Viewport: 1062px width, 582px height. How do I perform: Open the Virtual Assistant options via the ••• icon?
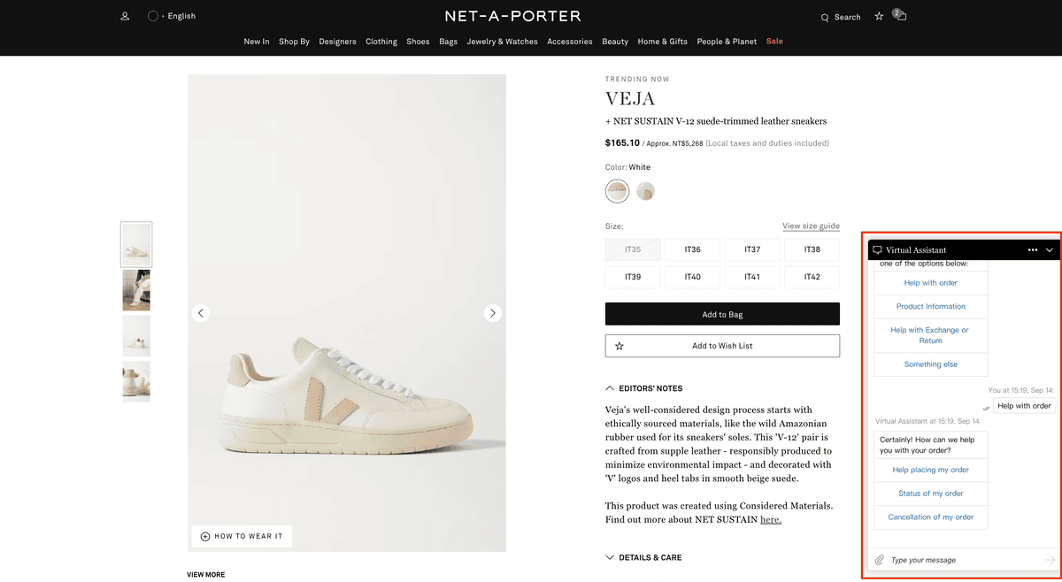click(1033, 249)
